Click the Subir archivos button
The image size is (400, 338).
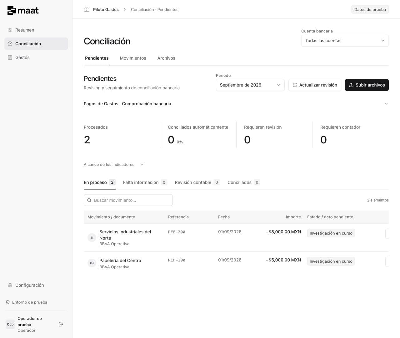[x=367, y=85]
